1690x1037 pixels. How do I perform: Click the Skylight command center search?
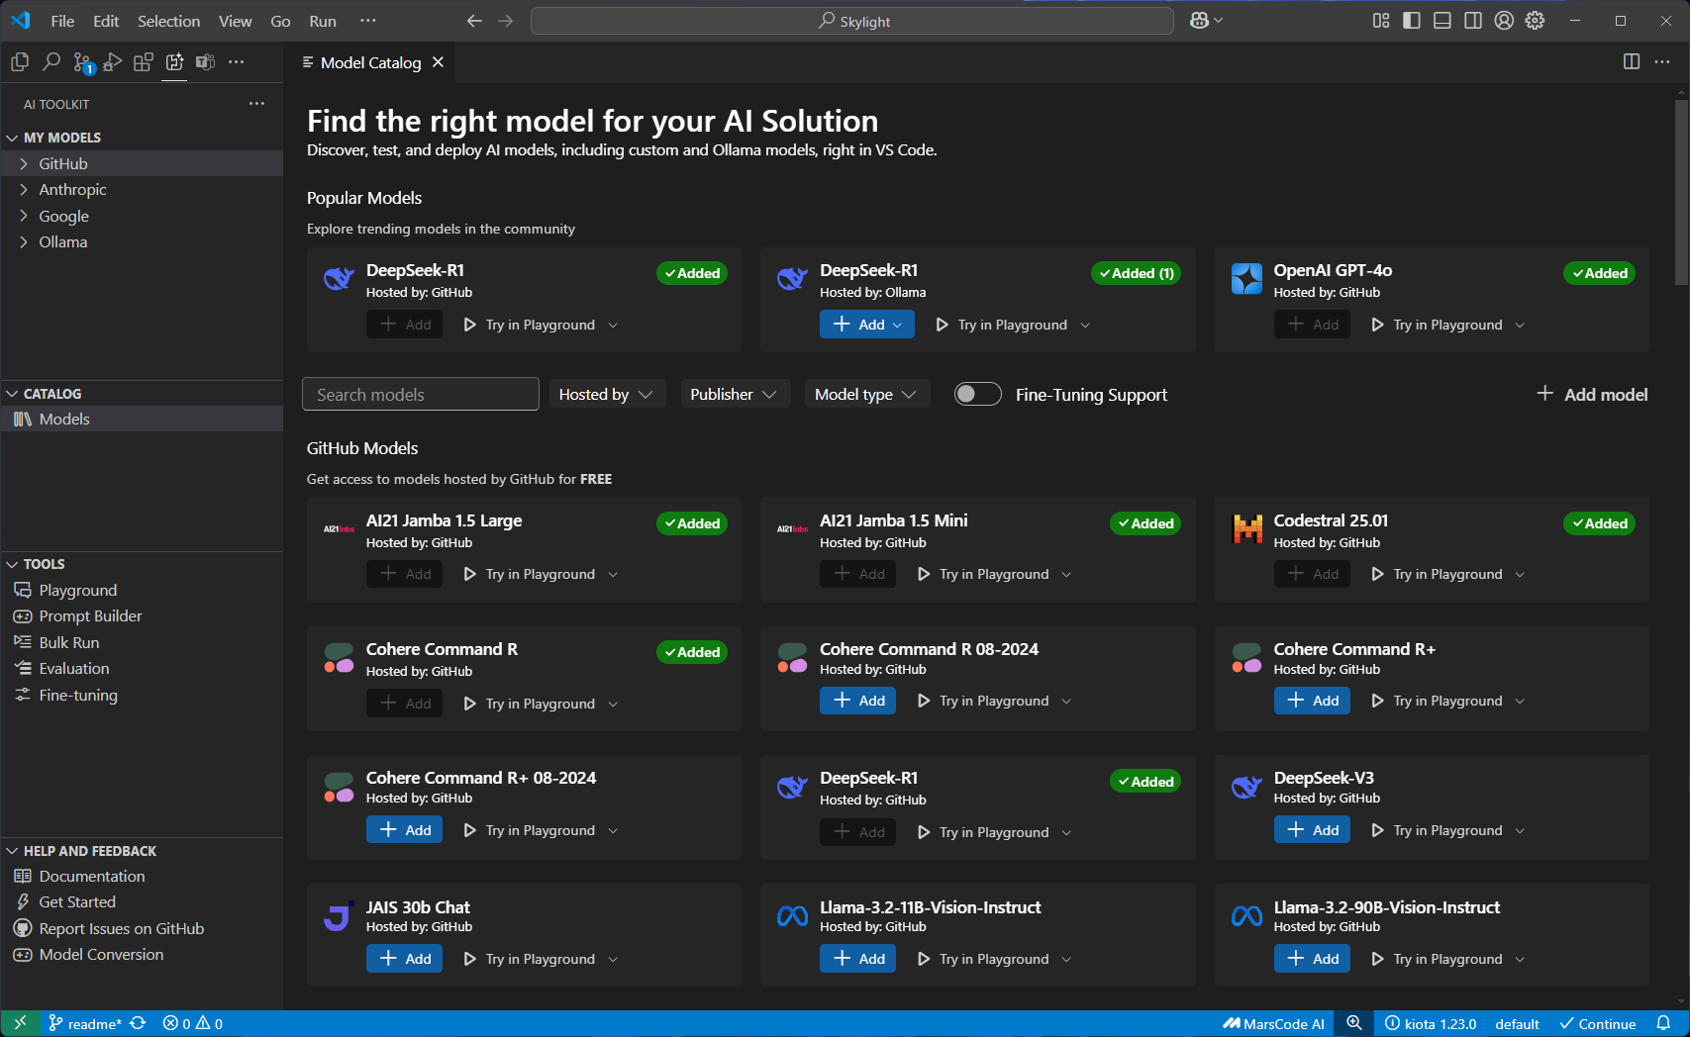(852, 21)
